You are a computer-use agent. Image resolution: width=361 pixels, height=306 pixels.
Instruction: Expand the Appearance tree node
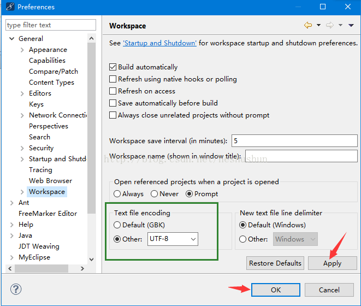22,50
